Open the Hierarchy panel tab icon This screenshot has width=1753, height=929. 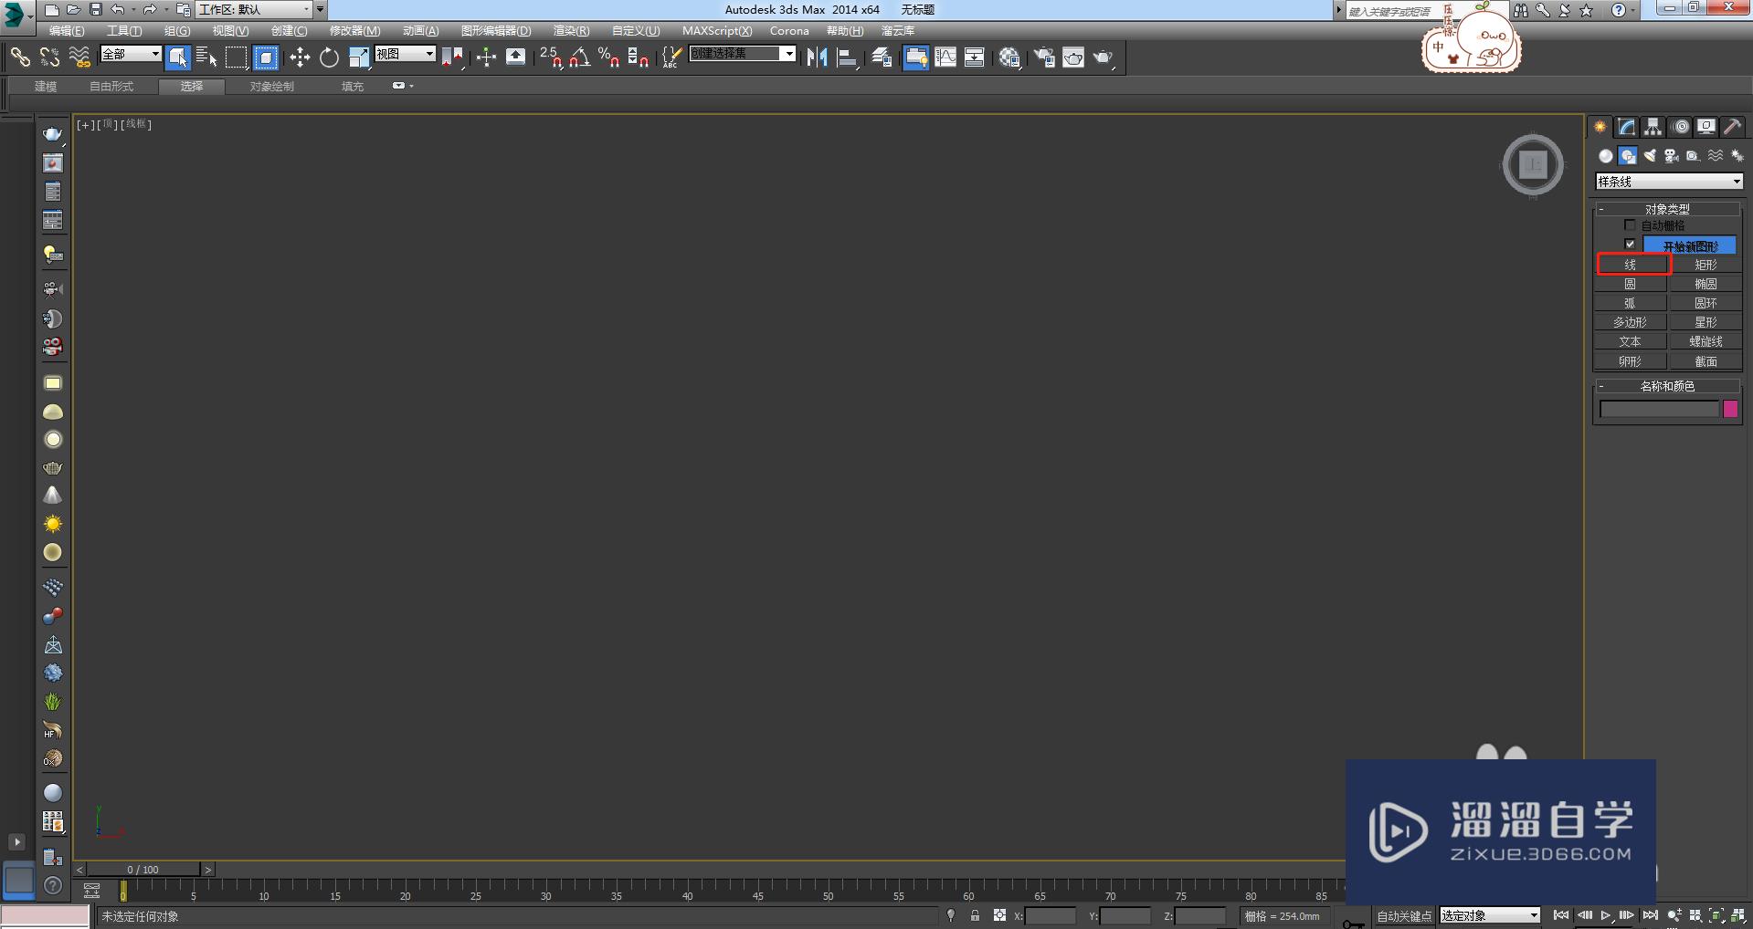point(1653,127)
